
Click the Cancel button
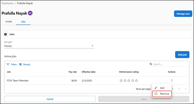[50, 99]
